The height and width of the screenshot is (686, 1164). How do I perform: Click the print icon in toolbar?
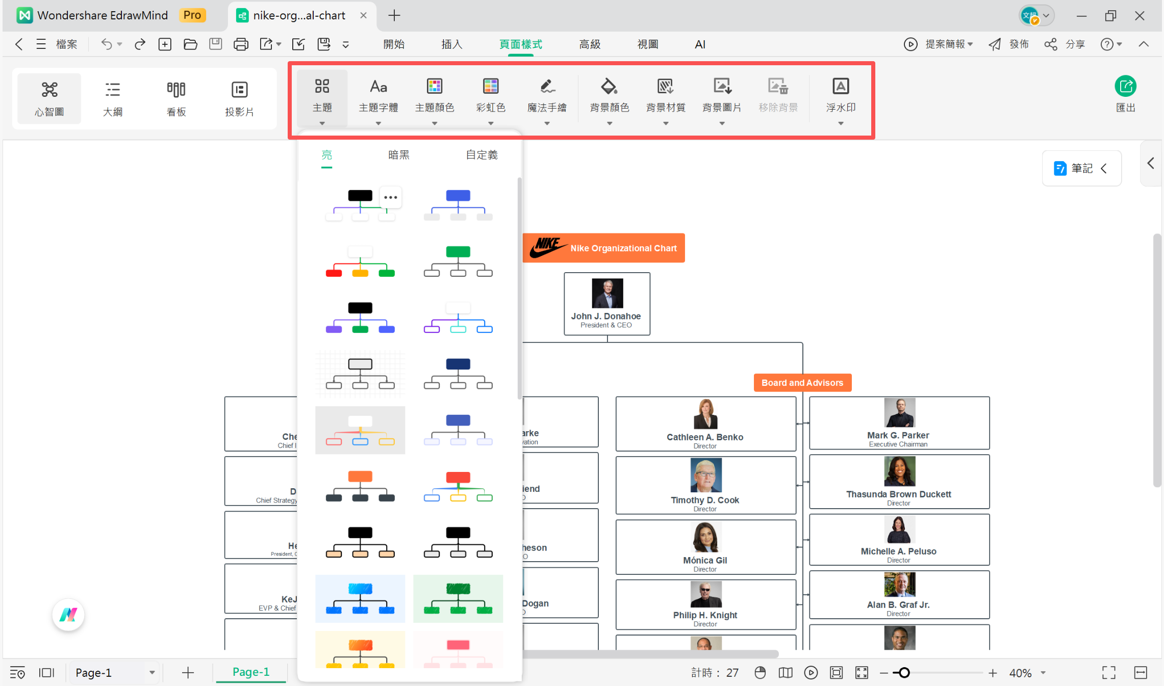click(x=241, y=44)
